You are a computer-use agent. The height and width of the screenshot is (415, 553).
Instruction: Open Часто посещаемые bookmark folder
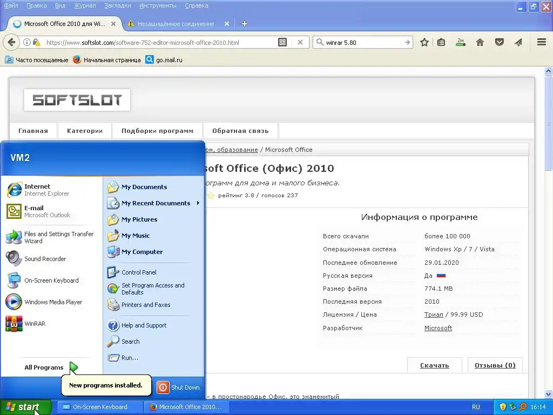pos(37,60)
